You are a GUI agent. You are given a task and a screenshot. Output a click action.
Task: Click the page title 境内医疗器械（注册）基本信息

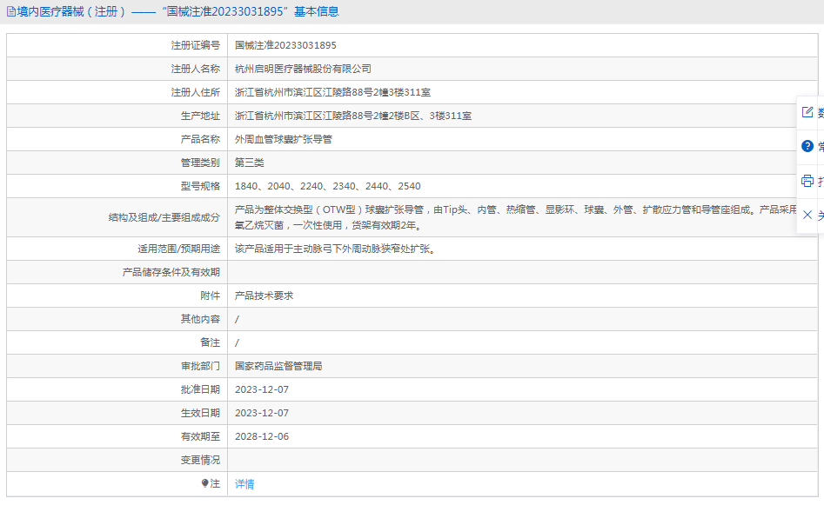click(x=178, y=11)
